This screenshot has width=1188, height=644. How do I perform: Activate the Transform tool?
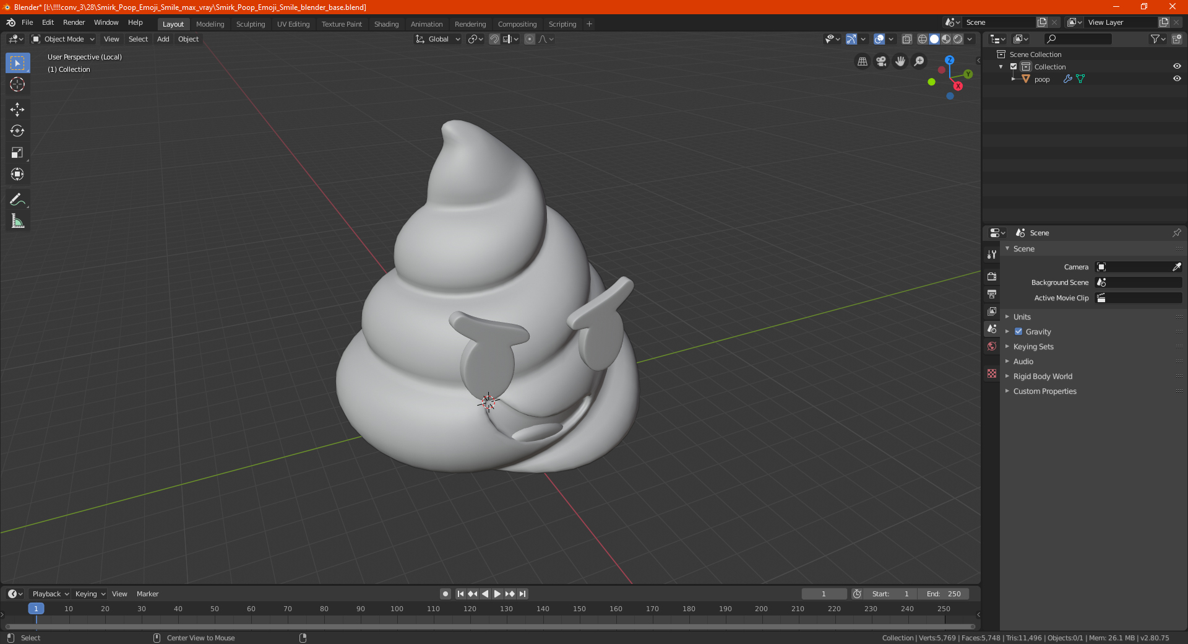pyautogui.click(x=17, y=174)
